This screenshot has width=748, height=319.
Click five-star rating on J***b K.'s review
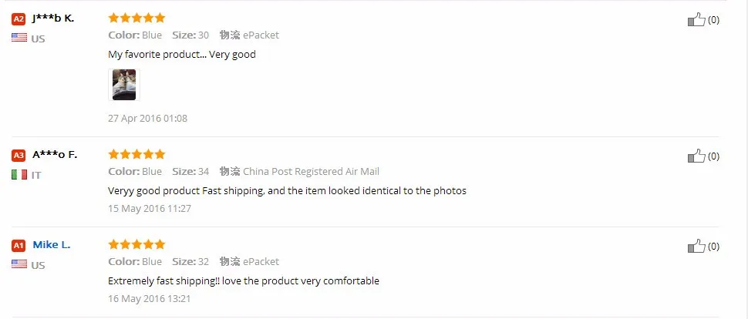(136, 18)
